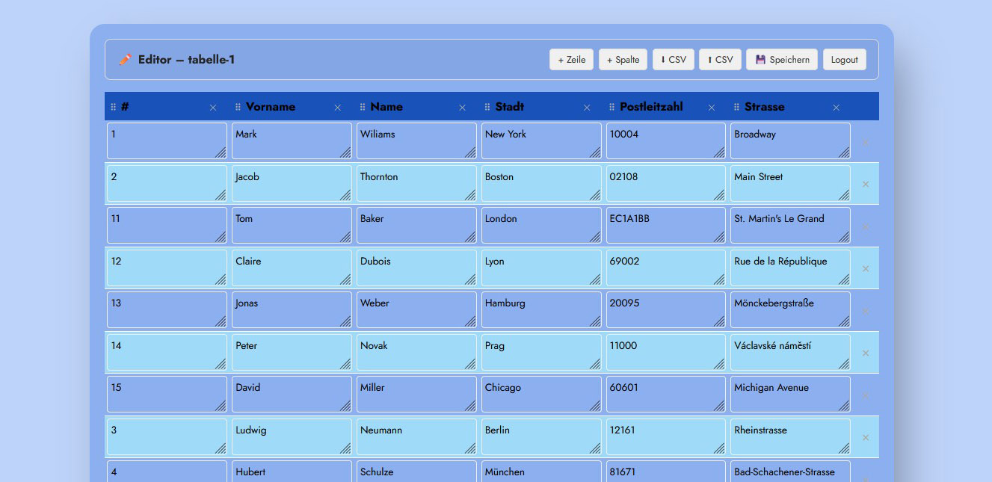Remove the # column with its X
992x482 pixels.
213,108
